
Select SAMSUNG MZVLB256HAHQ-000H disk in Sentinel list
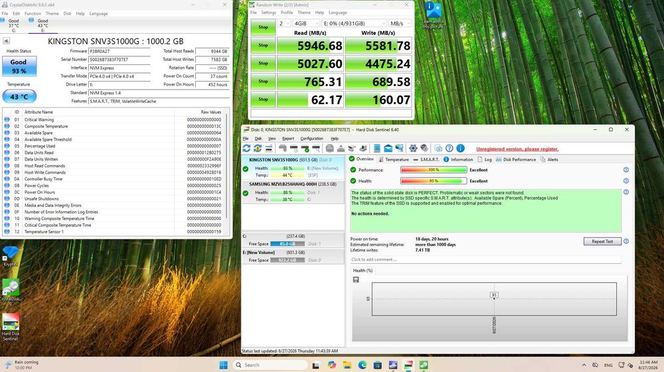(x=293, y=192)
